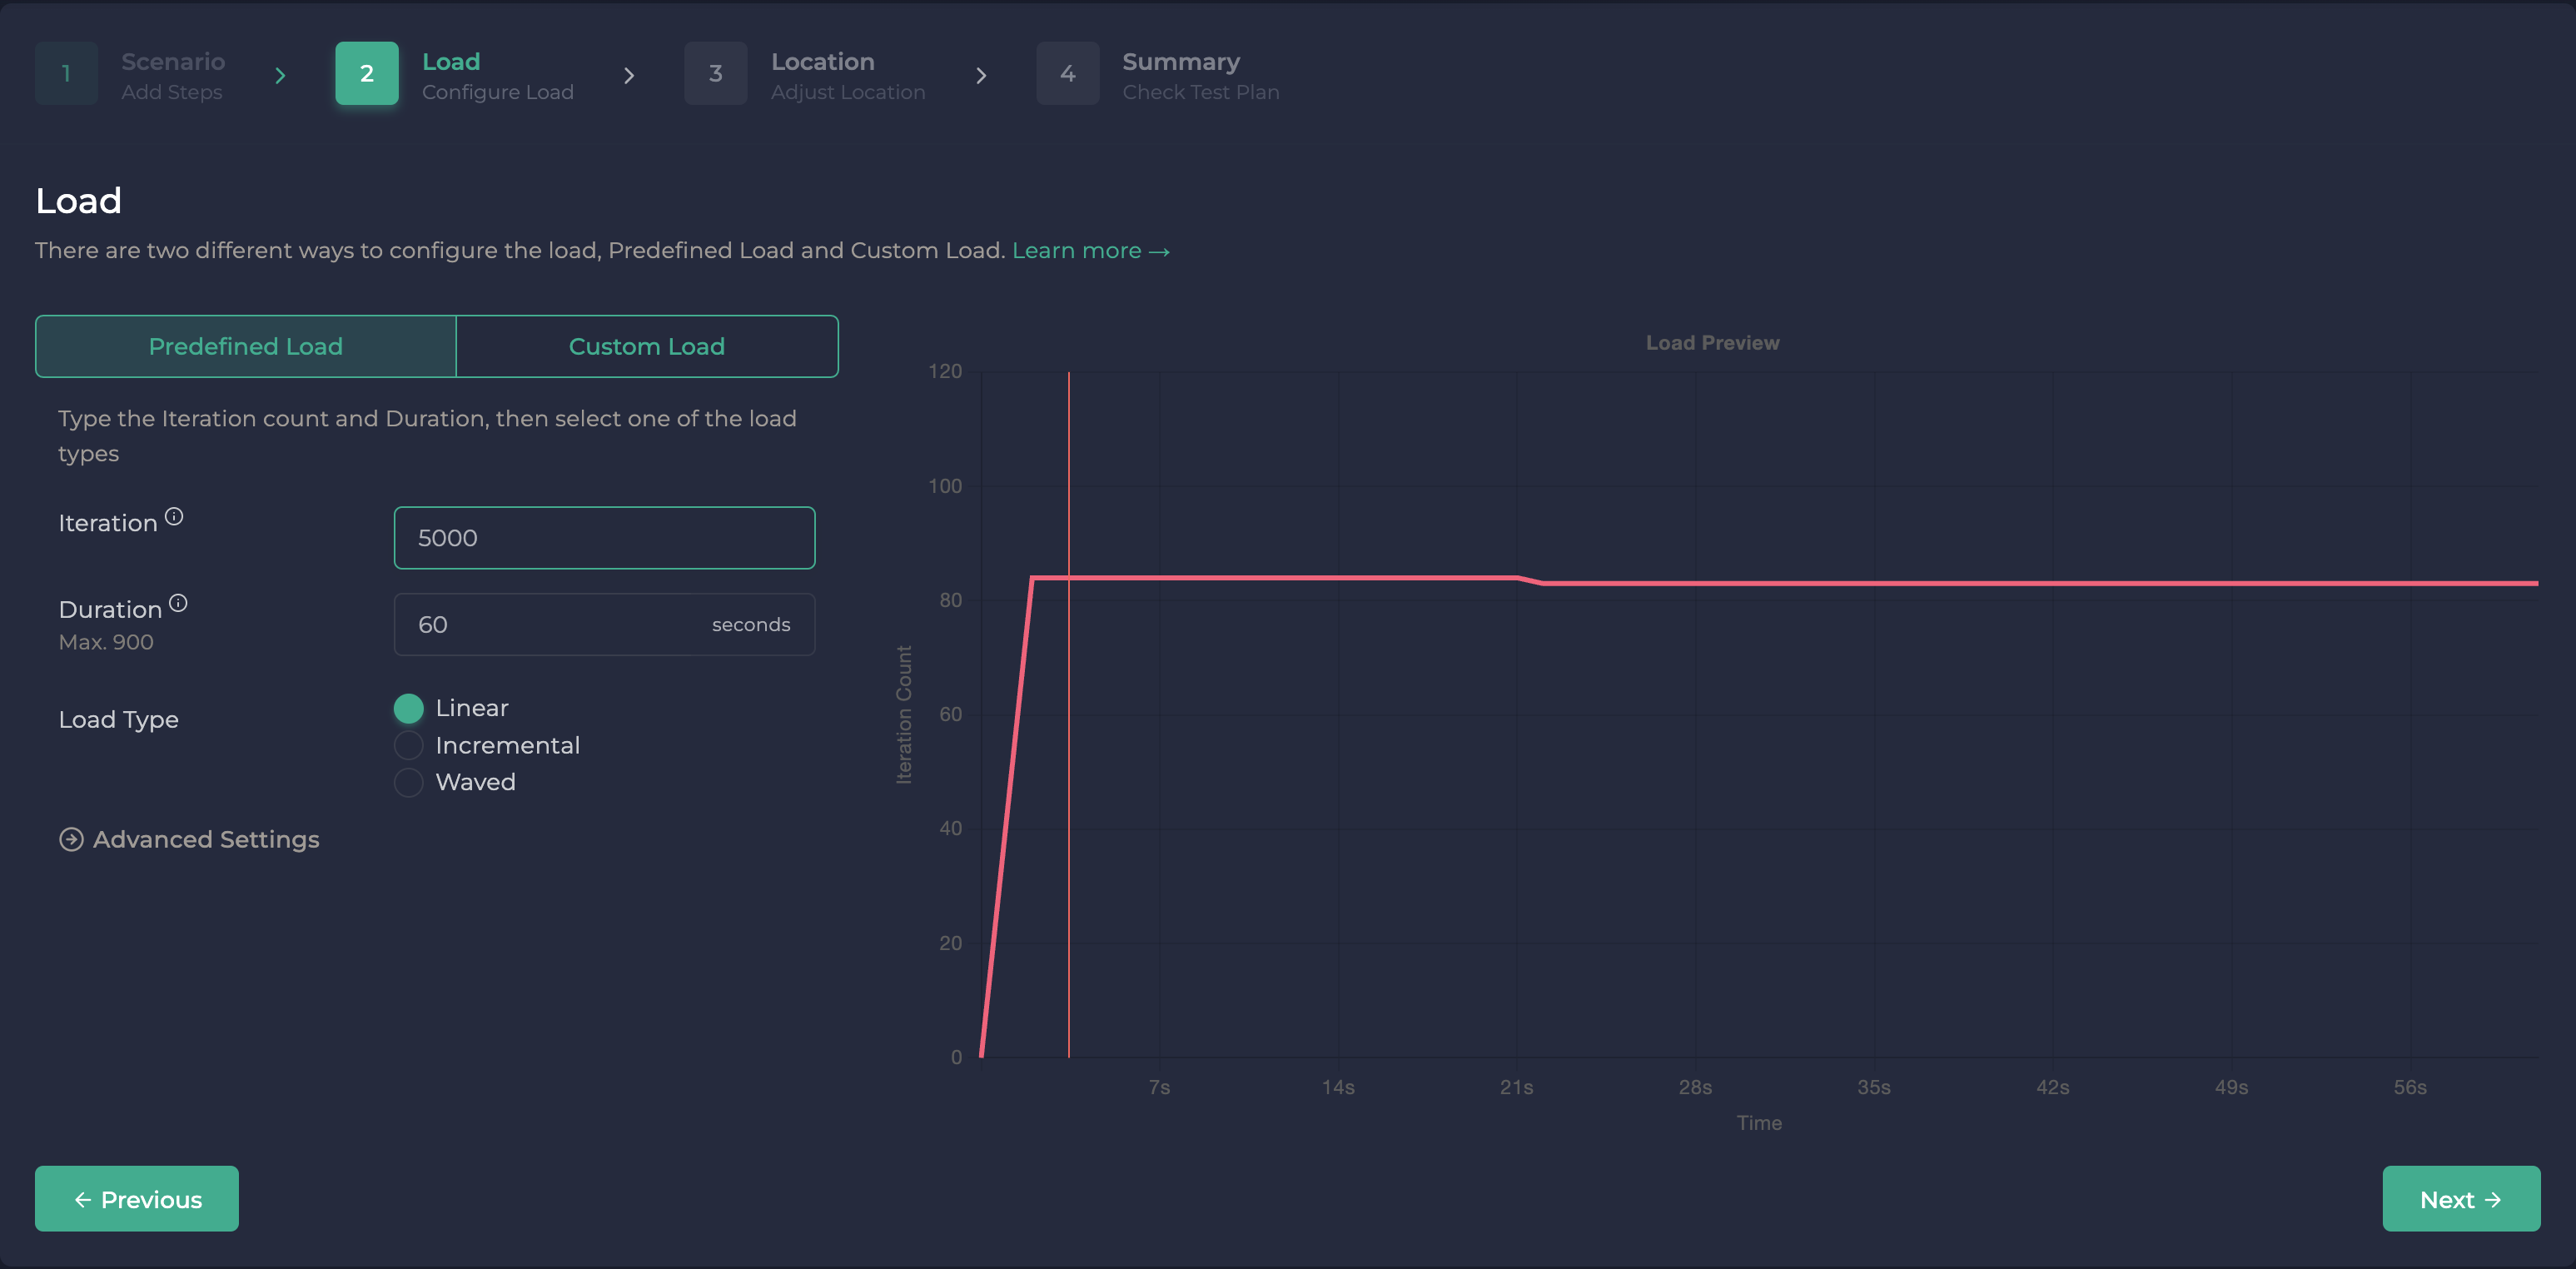Click chevron between Location and Summary steps
The image size is (2576, 1269).
(981, 76)
